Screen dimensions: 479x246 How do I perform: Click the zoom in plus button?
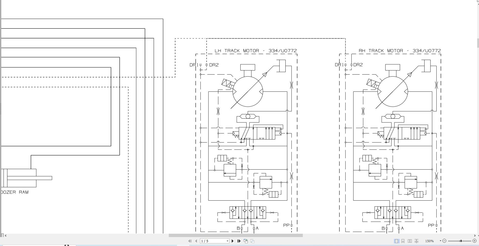click(474, 241)
